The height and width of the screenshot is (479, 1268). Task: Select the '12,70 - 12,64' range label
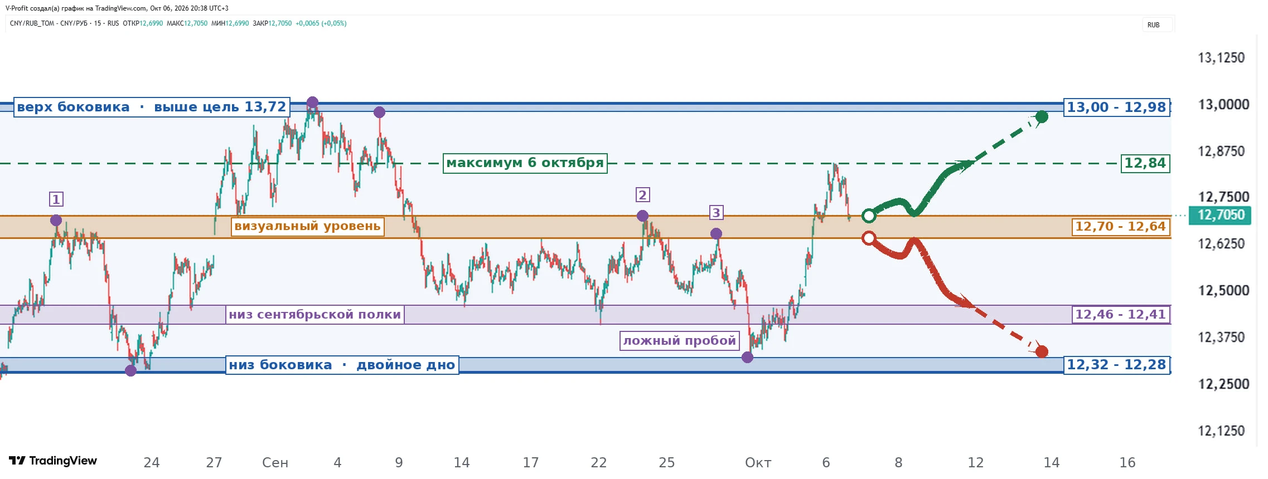(1120, 227)
